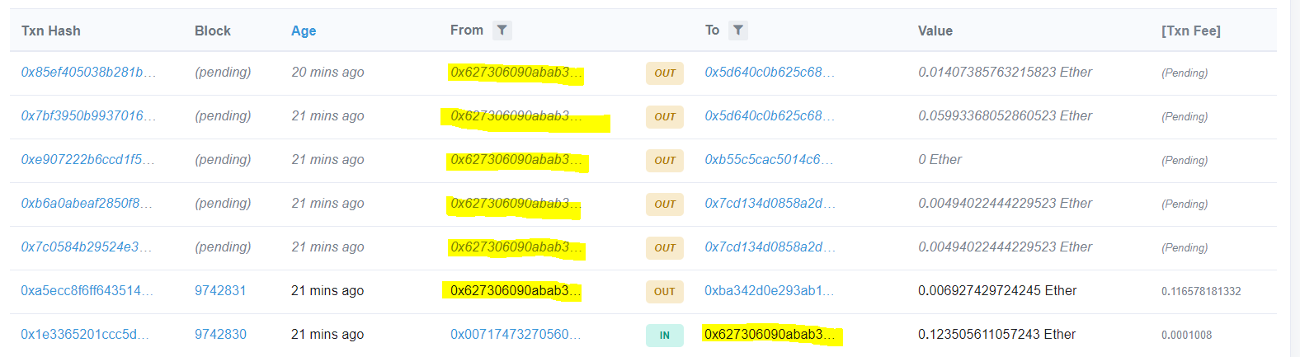Click the green IN badge
The image size is (1300, 357).
point(665,336)
